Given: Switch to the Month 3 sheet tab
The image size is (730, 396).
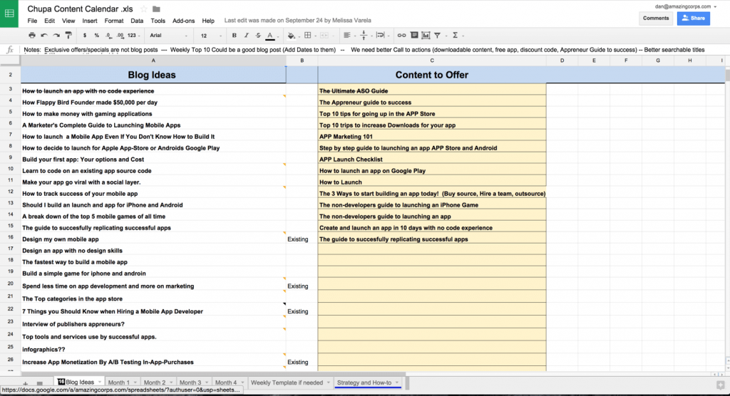Looking at the screenshot, I should (x=190, y=382).
